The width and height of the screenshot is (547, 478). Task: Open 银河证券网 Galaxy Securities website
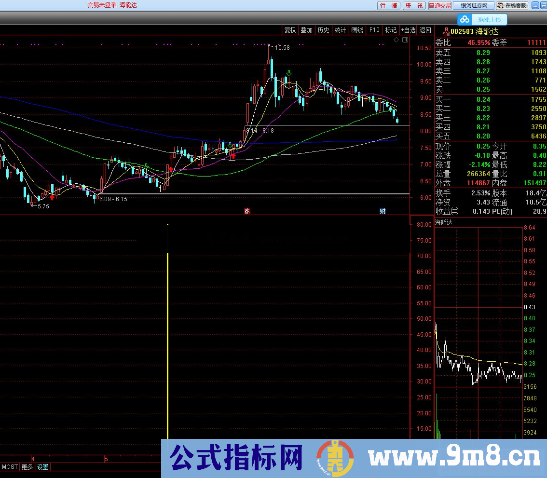(473, 6)
